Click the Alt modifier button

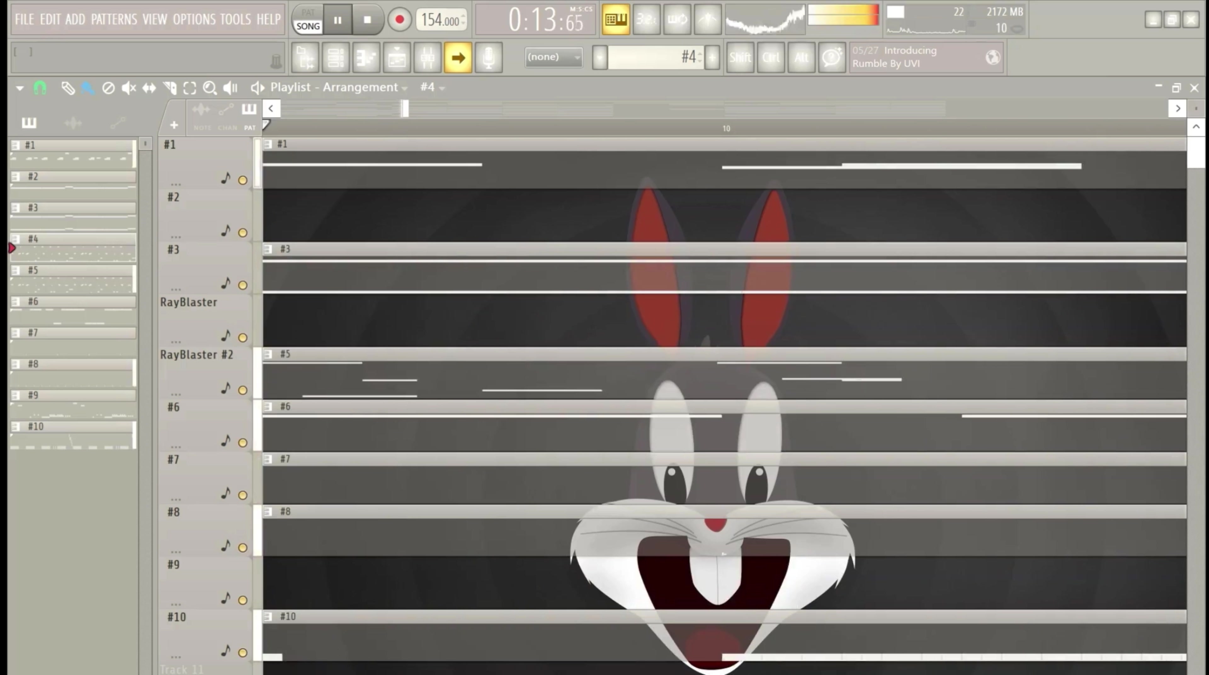pos(801,57)
